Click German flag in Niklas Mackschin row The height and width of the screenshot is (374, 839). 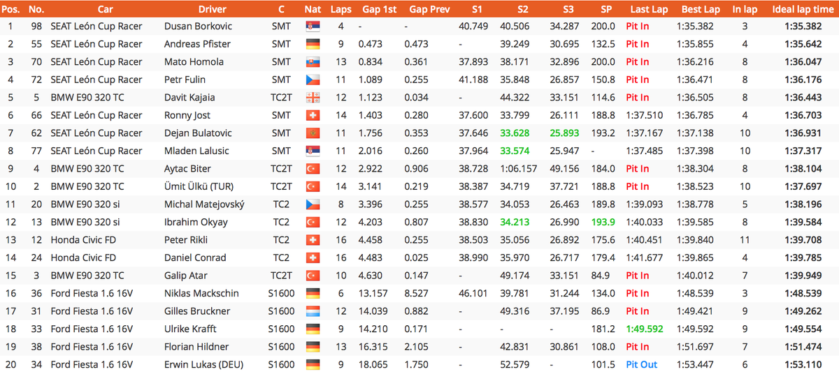(x=313, y=293)
